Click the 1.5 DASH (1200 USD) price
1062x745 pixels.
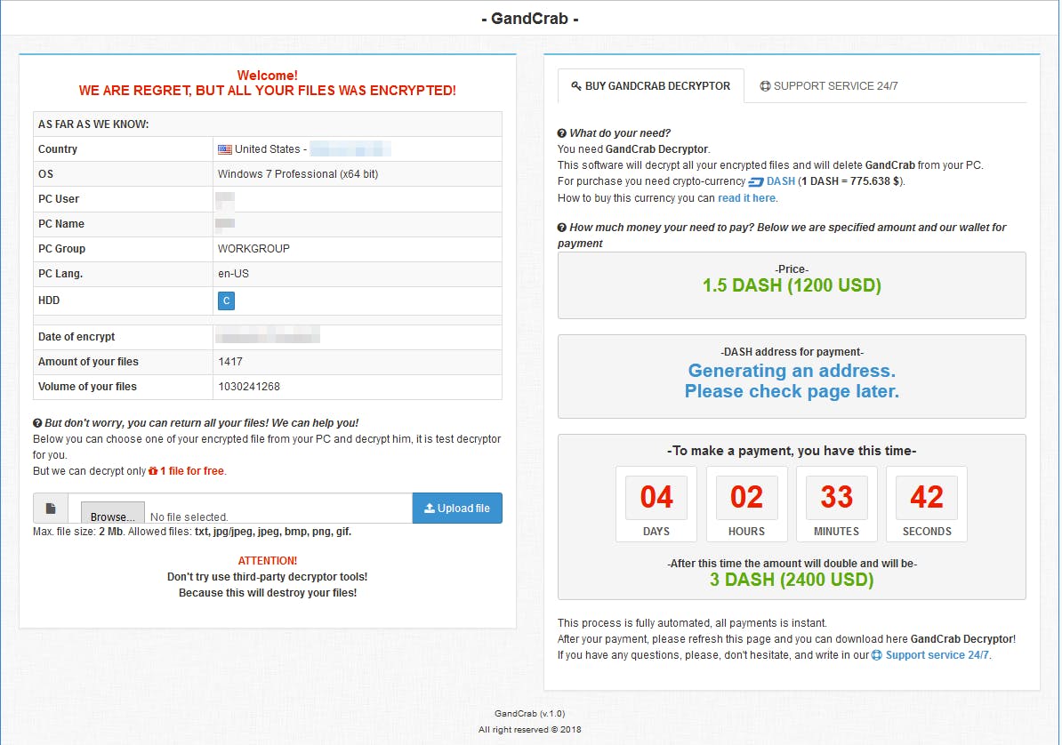point(792,285)
